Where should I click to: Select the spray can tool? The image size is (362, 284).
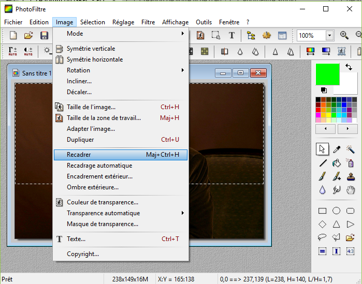pos(351,163)
